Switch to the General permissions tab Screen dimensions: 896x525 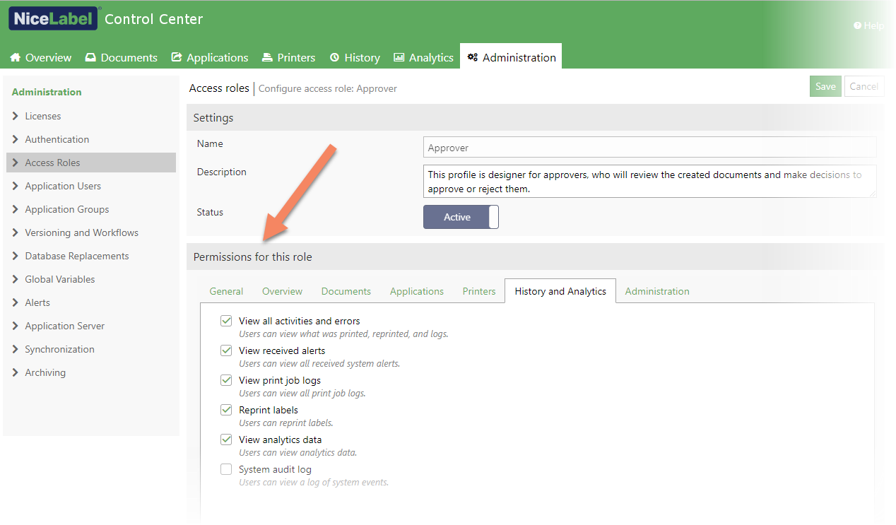pos(226,291)
